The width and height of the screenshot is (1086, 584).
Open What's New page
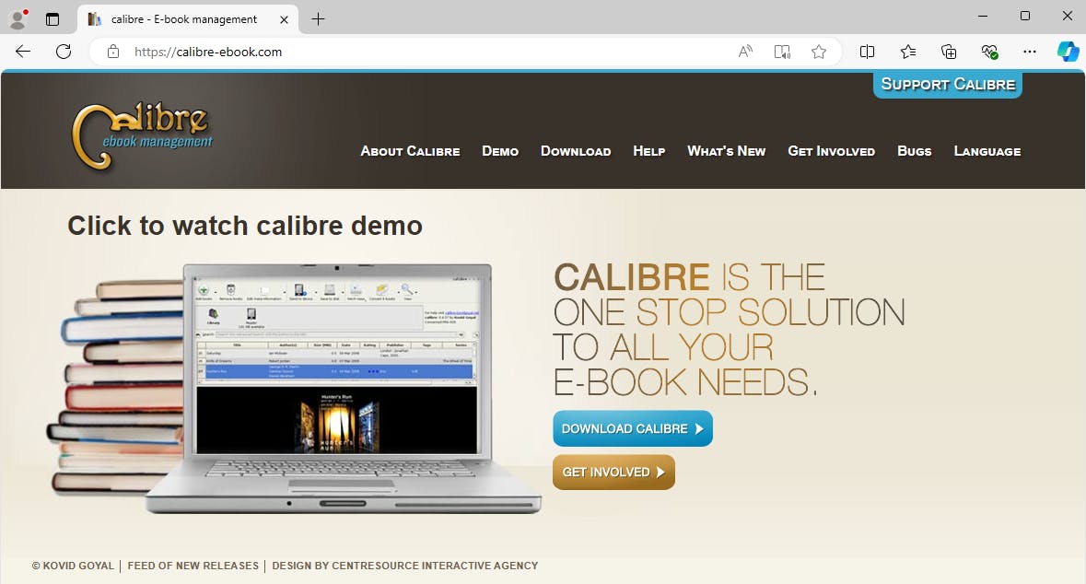tap(726, 151)
